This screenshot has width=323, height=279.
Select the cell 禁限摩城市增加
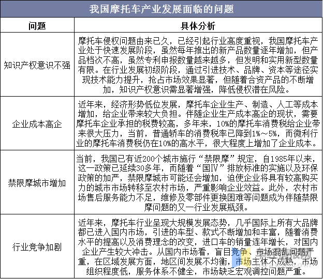(37, 183)
